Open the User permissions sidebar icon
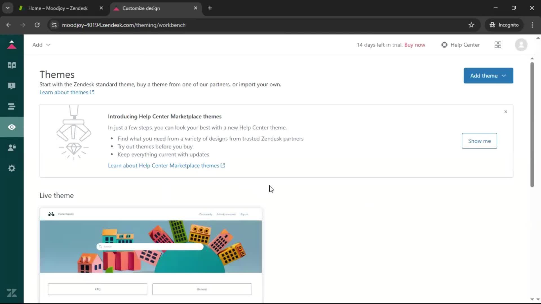541x304 pixels. 12,147
